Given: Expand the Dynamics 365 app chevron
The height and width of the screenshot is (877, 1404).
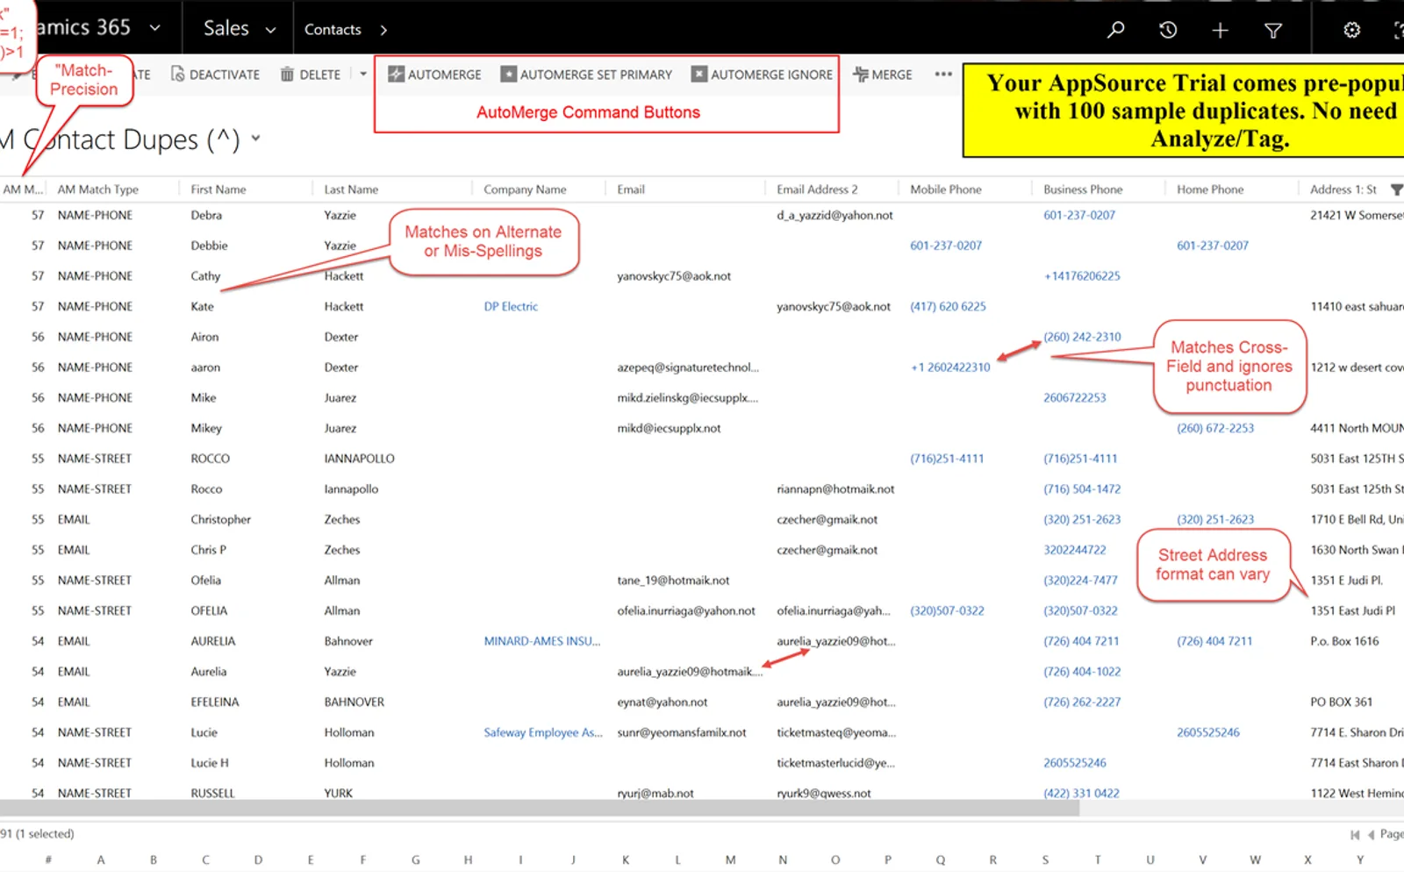Looking at the screenshot, I should [154, 28].
